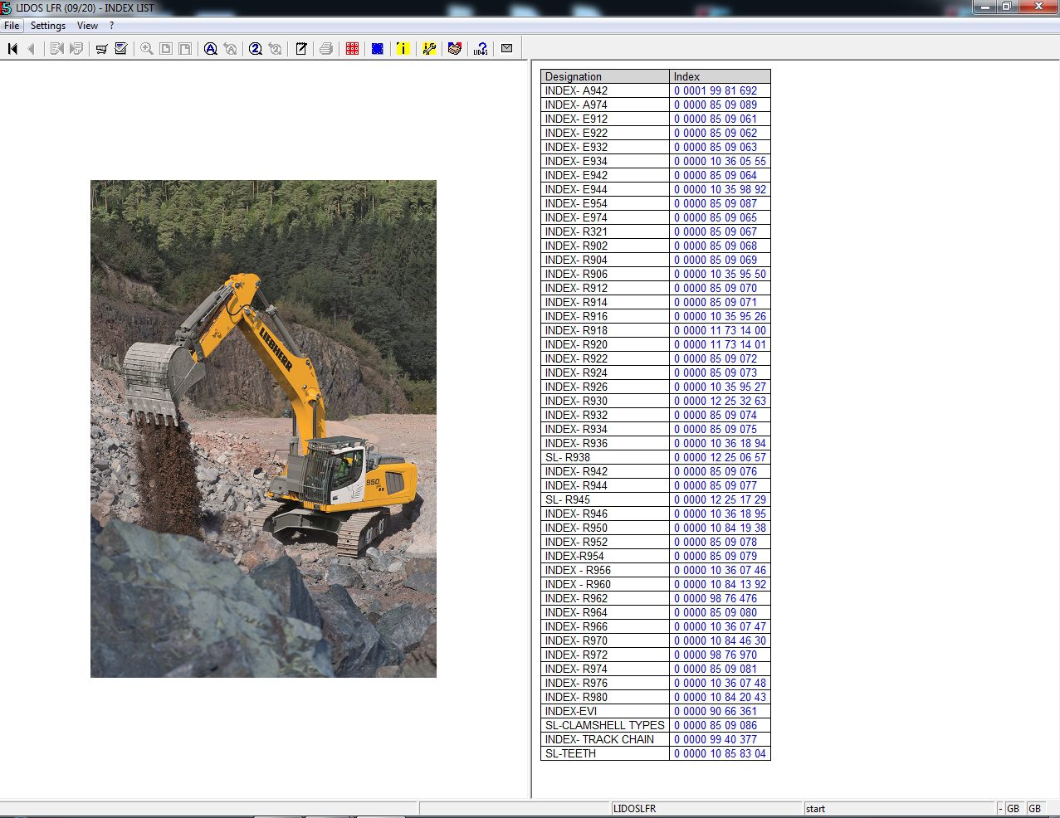1060x818 pixels.
Task: Open index link for INDEX- A974
Action: (716, 105)
